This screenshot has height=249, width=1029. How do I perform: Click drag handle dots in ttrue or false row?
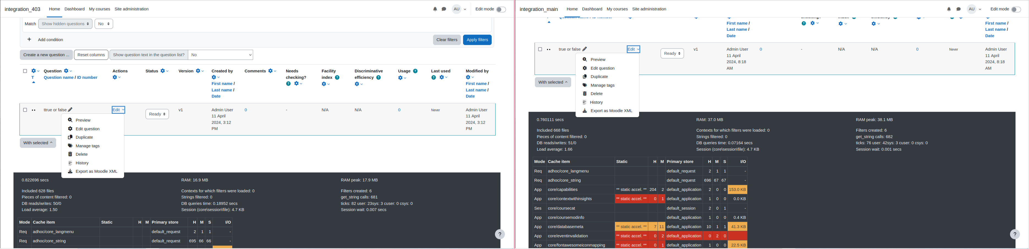pos(34,110)
